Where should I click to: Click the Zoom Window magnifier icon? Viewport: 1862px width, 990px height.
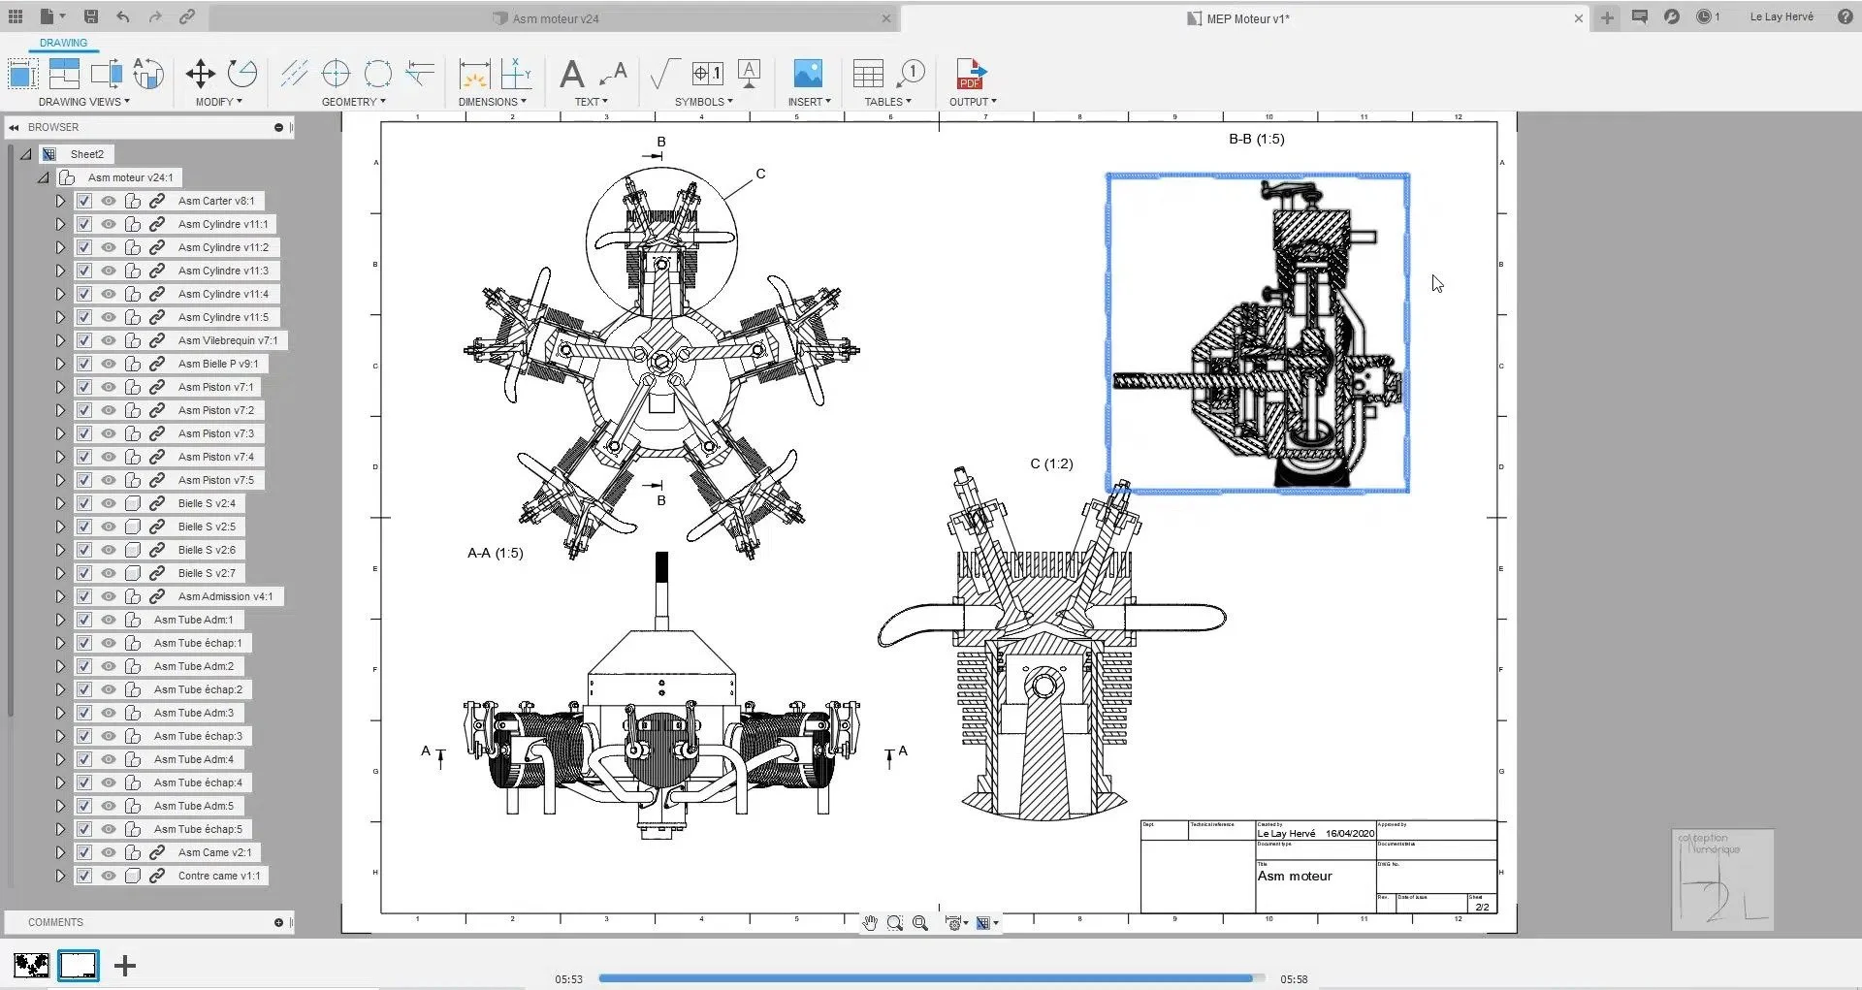tap(895, 922)
